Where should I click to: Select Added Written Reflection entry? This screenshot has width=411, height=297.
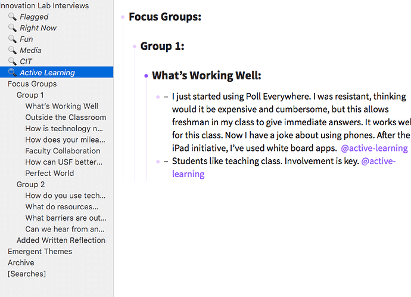(61, 240)
